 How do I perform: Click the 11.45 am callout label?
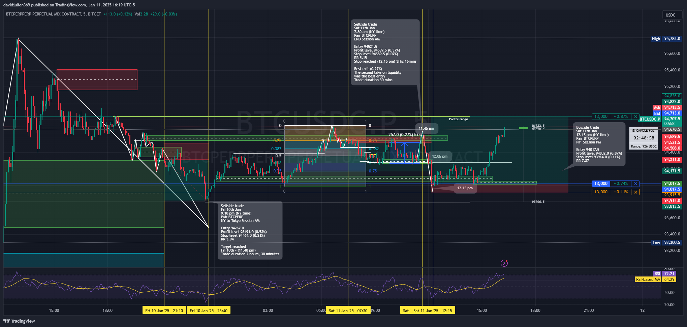426,128
